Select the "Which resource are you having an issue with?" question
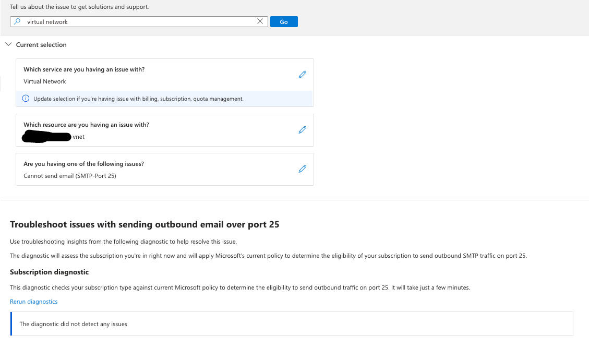 [x=86, y=125]
